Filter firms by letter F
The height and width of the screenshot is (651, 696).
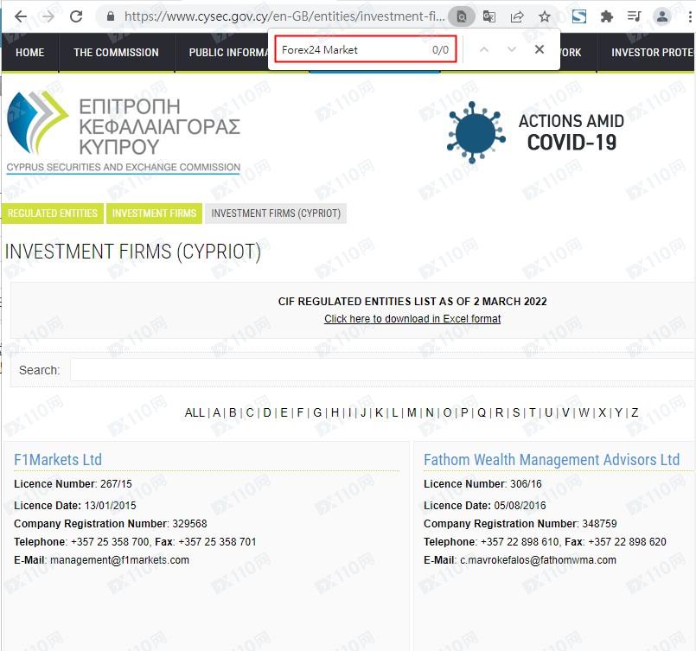pyautogui.click(x=300, y=412)
